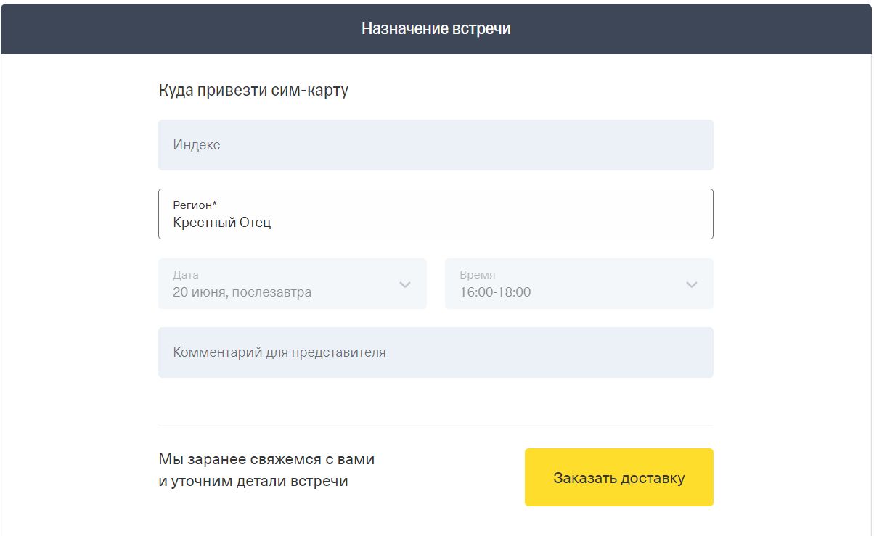Select the Крестный Отец region text
Screen dimensions: 874x536
click(x=222, y=223)
